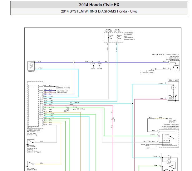192x171 pixels.
Task: Click the "OPEN" label in the trunk latch switch
Action: pos(177,66)
